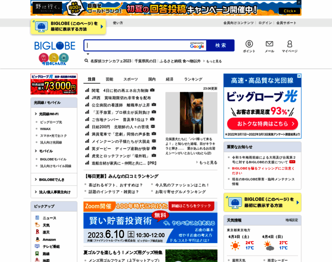This screenshot has height=262, width=332.
Task: Click the おトクな特典はこちら button
Action: (x=263, y=124)
